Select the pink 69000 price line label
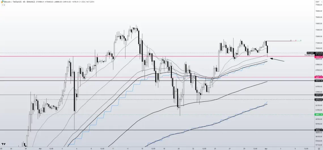The image size is (323, 150). pos(318,57)
